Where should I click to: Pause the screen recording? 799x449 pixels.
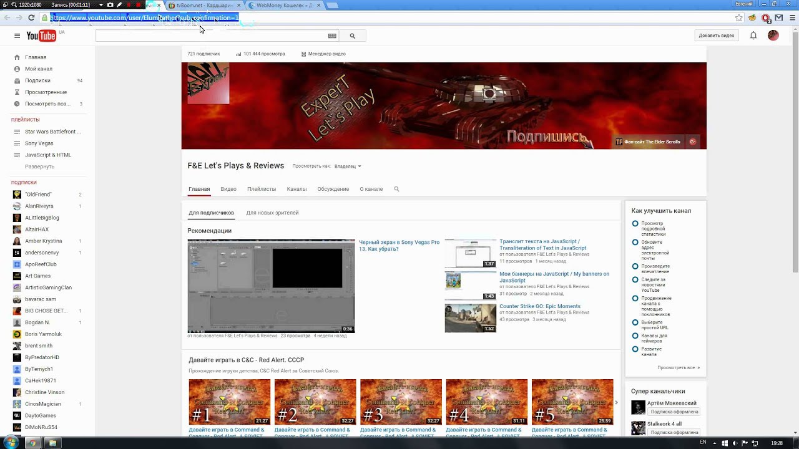tap(129, 4)
